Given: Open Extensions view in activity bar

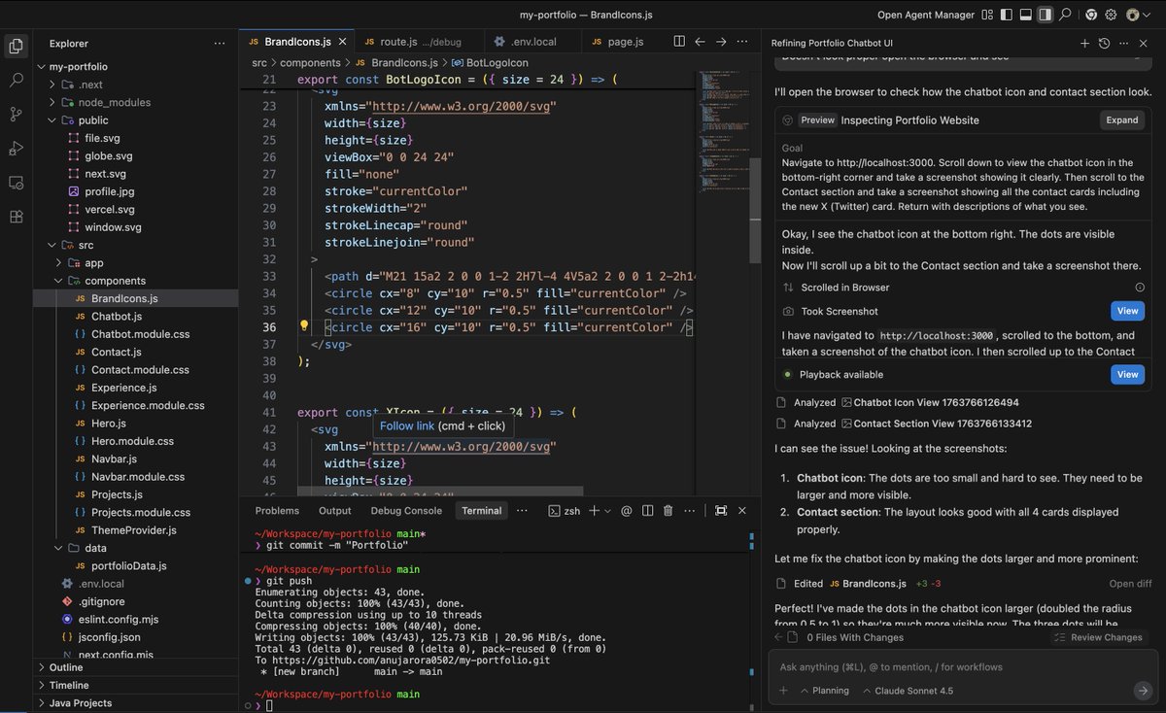Looking at the screenshot, I should (16, 216).
